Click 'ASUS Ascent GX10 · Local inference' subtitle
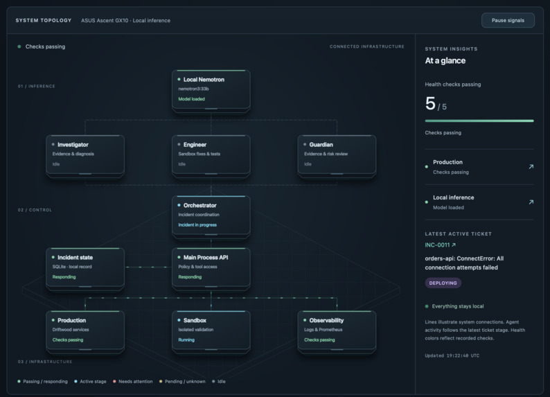 [x=125, y=20]
